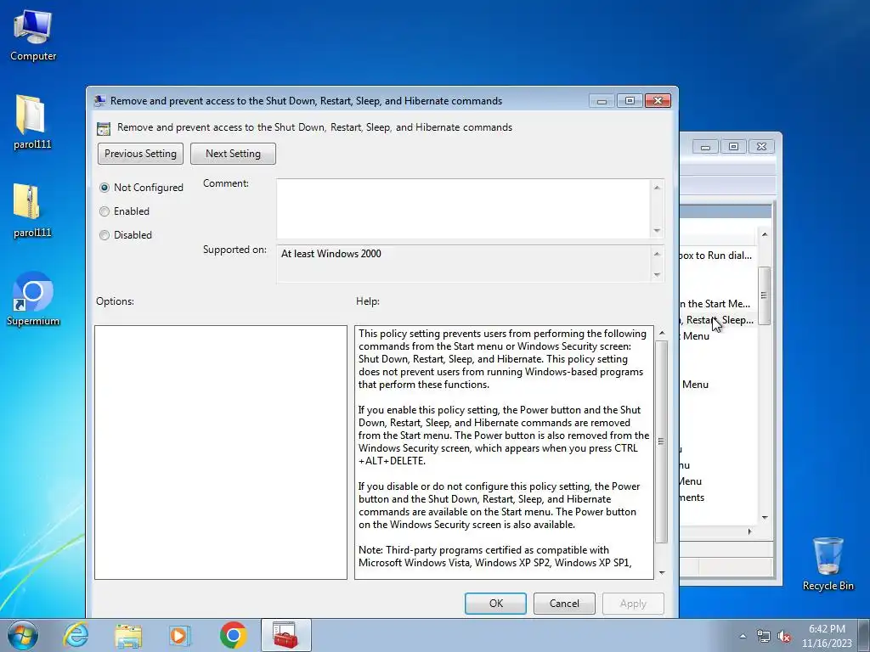Image resolution: width=870 pixels, height=652 pixels.
Task: Minimize the policy setting dialog
Action: (602, 100)
